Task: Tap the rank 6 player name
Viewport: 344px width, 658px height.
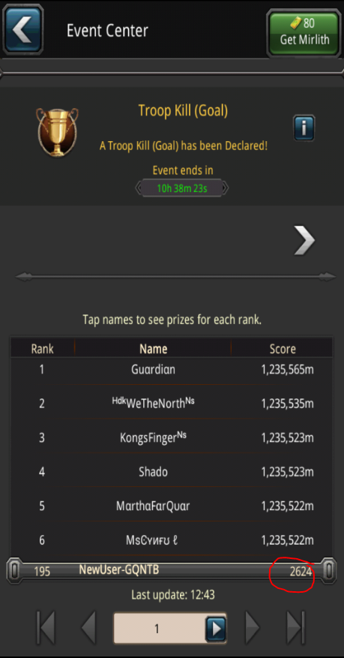Action: (151, 539)
